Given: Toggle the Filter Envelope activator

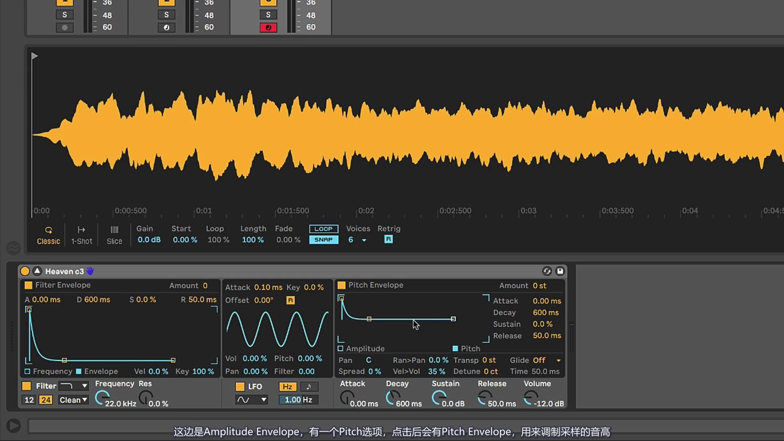Looking at the screenshot, I should tap(28, 285).
